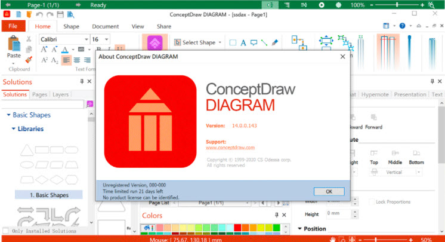Image resolution: width=445 pixels, height=242 pixels.
Task: Open the font size 16 dropdown
Action: (106, 39)
